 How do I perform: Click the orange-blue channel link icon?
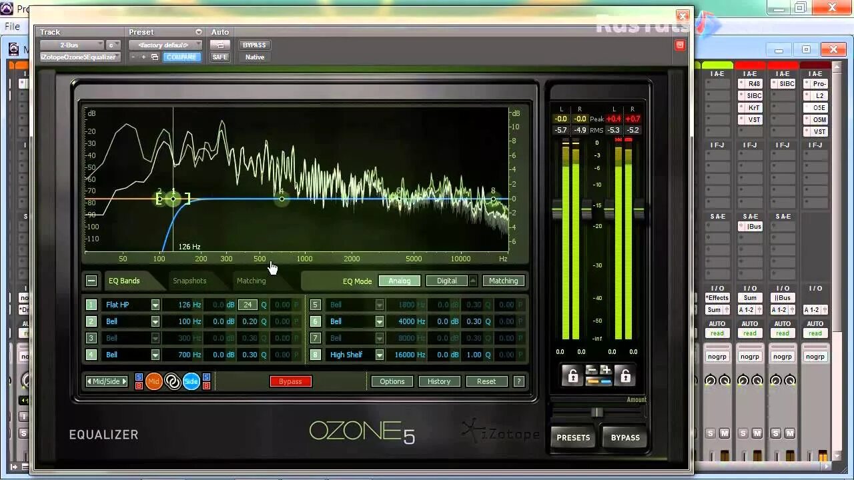coord(598,381)
